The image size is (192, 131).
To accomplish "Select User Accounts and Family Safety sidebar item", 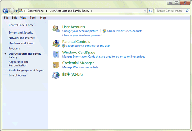I will coord(25,55).
